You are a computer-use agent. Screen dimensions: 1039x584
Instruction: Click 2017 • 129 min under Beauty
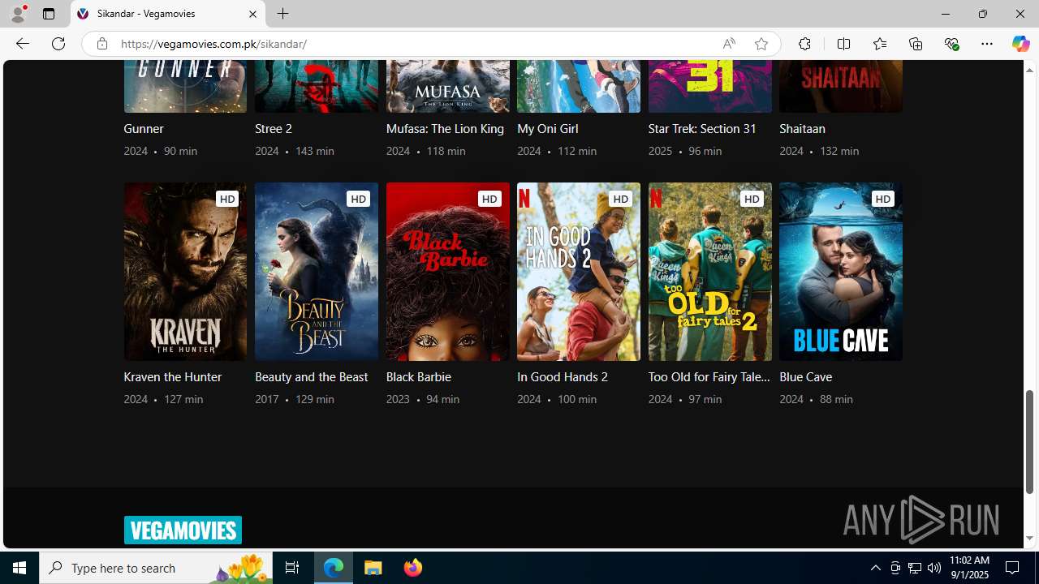coord(295,399)
